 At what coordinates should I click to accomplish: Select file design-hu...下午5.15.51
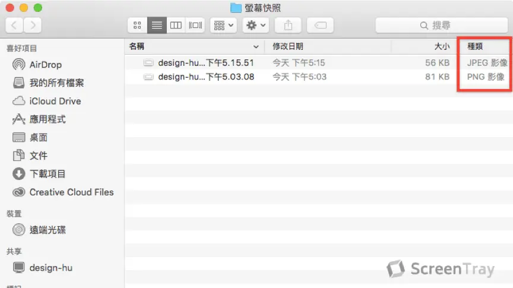point(206,62)
